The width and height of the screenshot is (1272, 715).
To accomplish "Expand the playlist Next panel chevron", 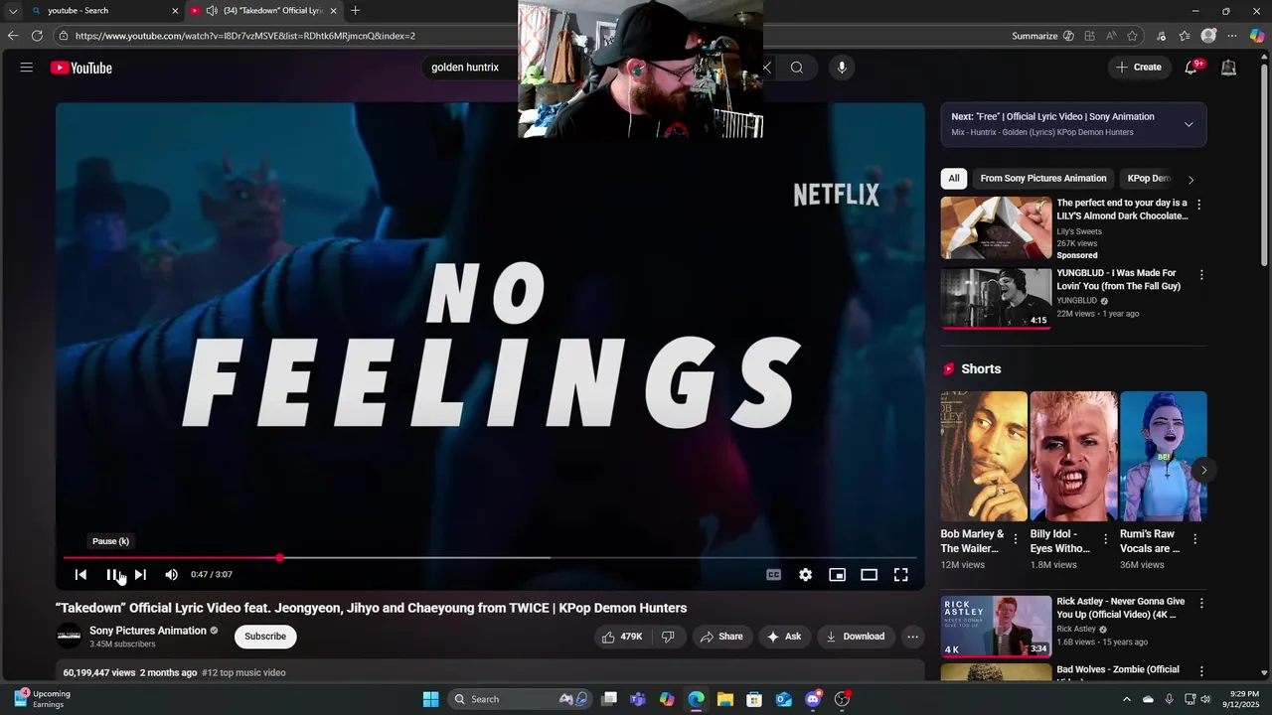I will pyautogui.click(x=1189, y=124).
